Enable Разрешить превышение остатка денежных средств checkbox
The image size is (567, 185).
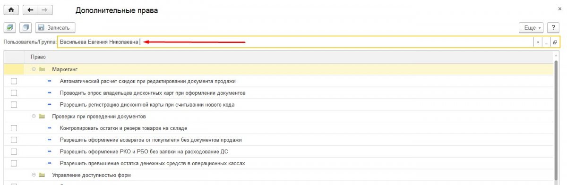[14, 163]
